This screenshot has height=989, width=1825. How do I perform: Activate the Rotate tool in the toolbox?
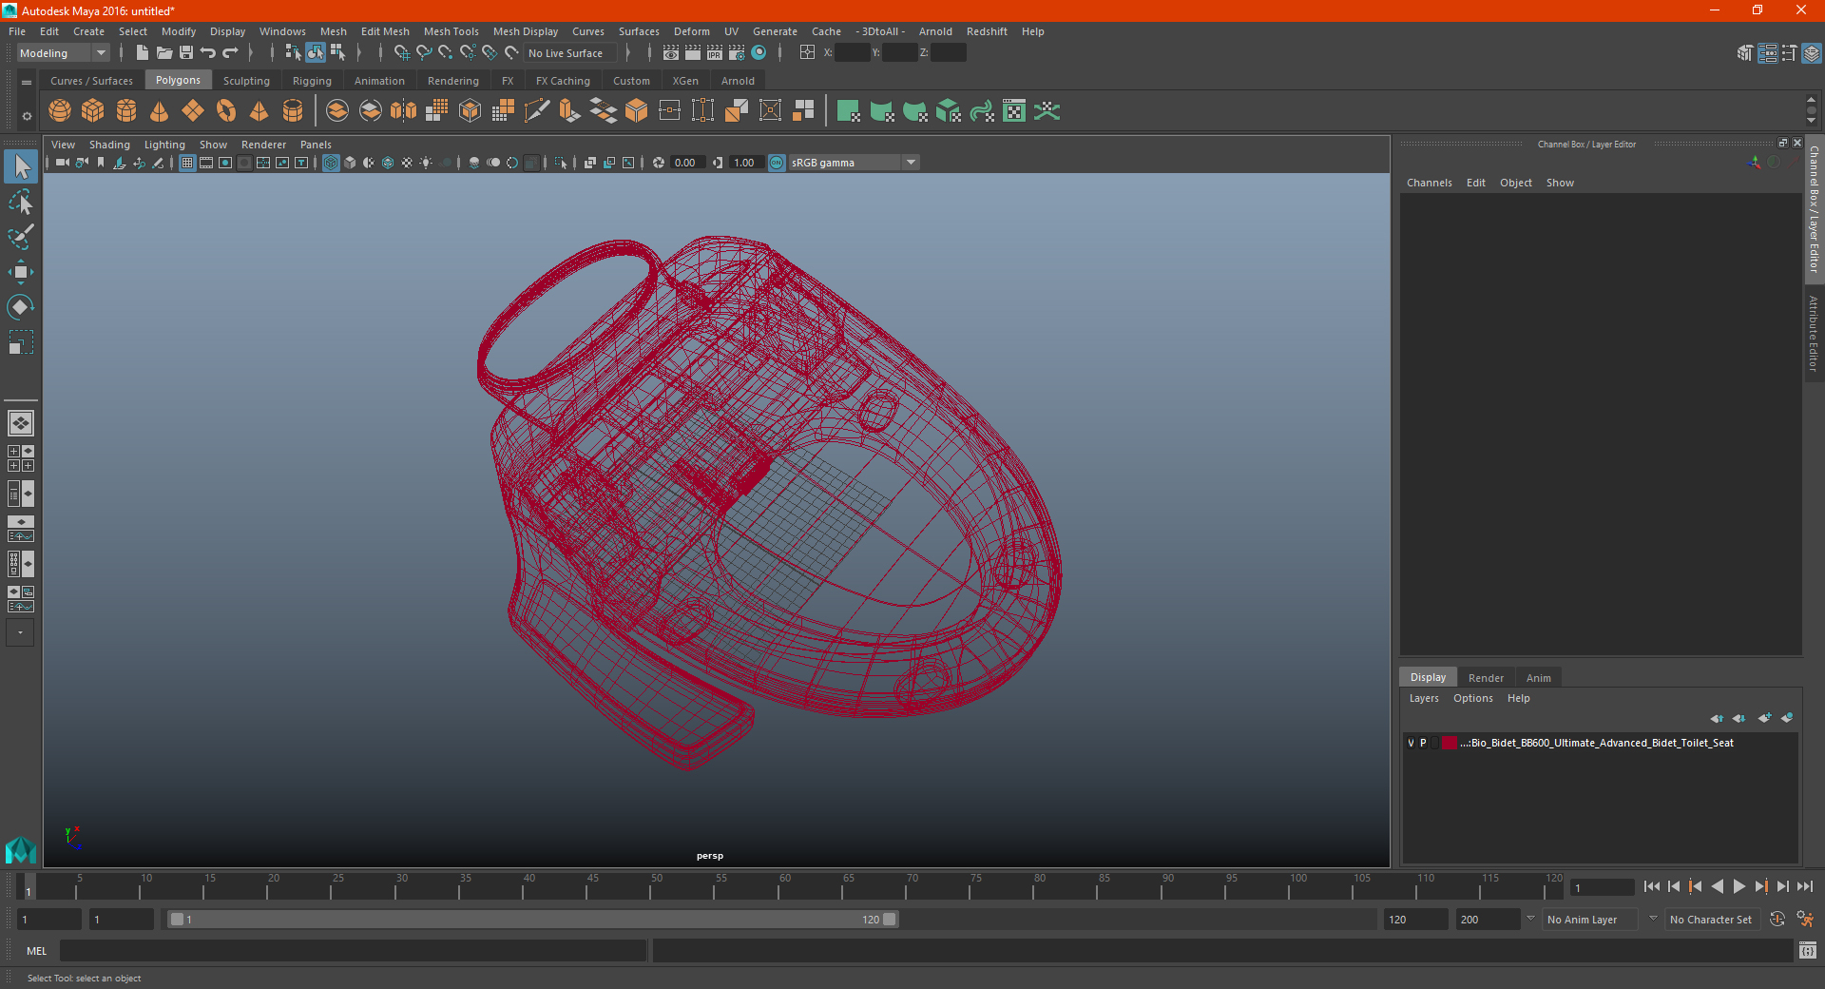[21, 307]
